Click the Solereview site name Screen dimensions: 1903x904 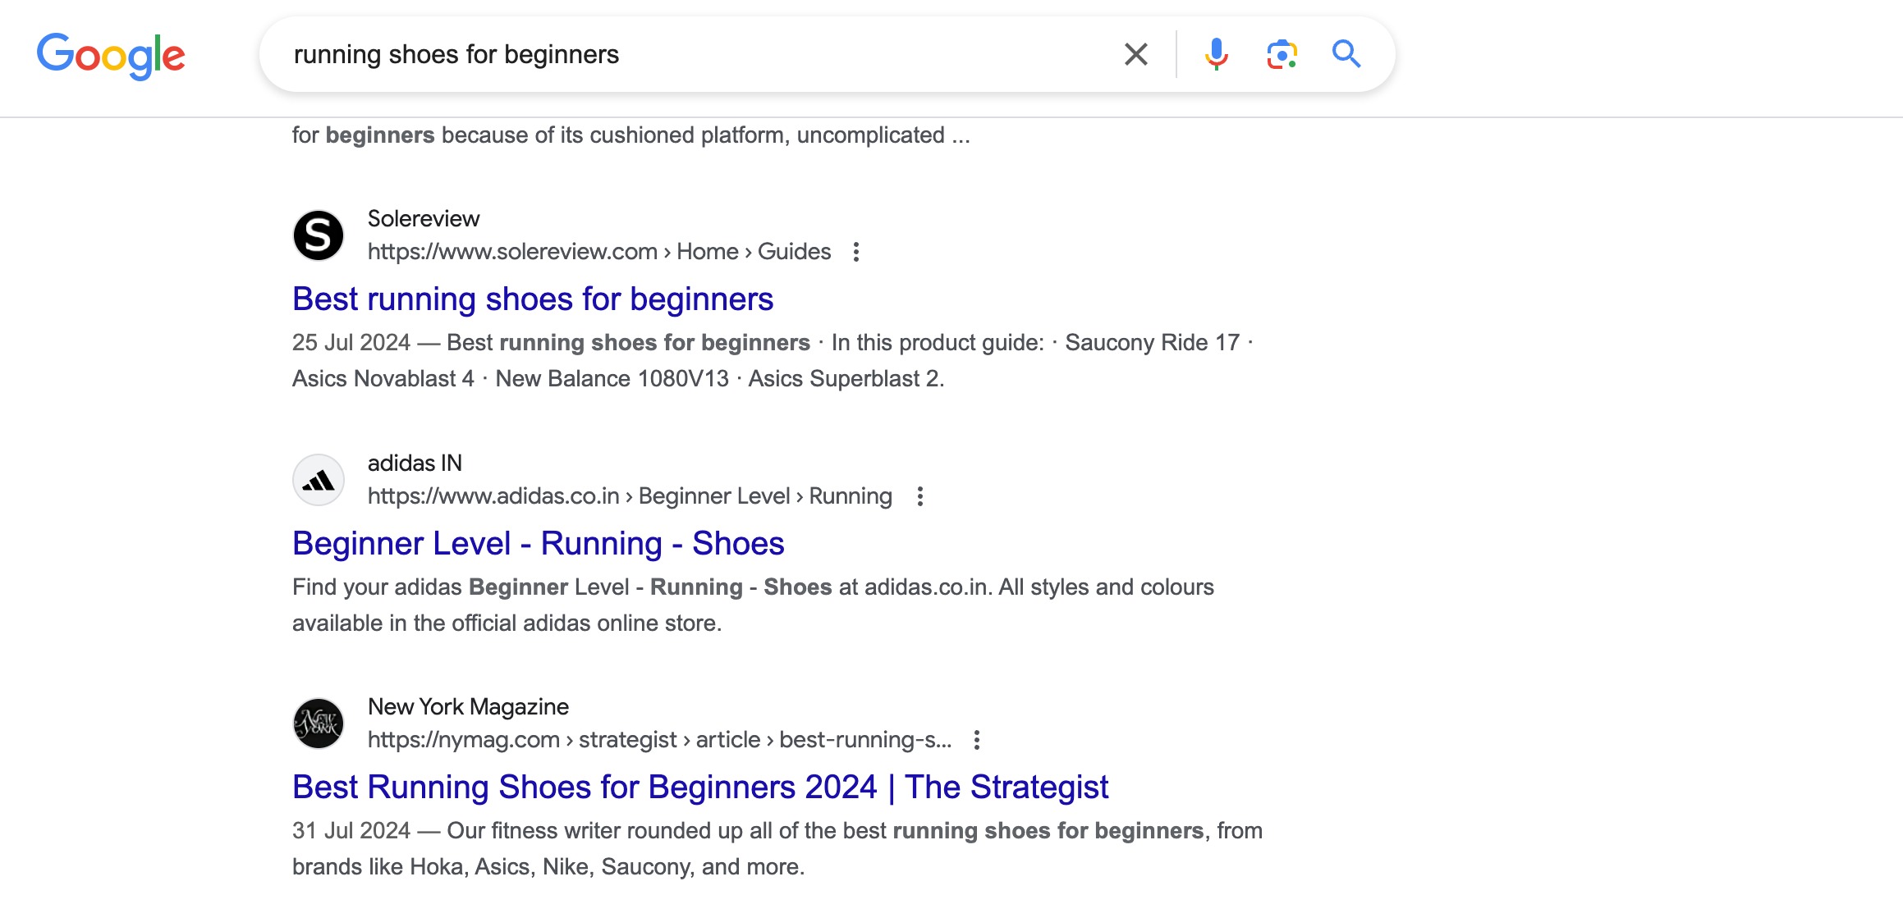(424, 219)
